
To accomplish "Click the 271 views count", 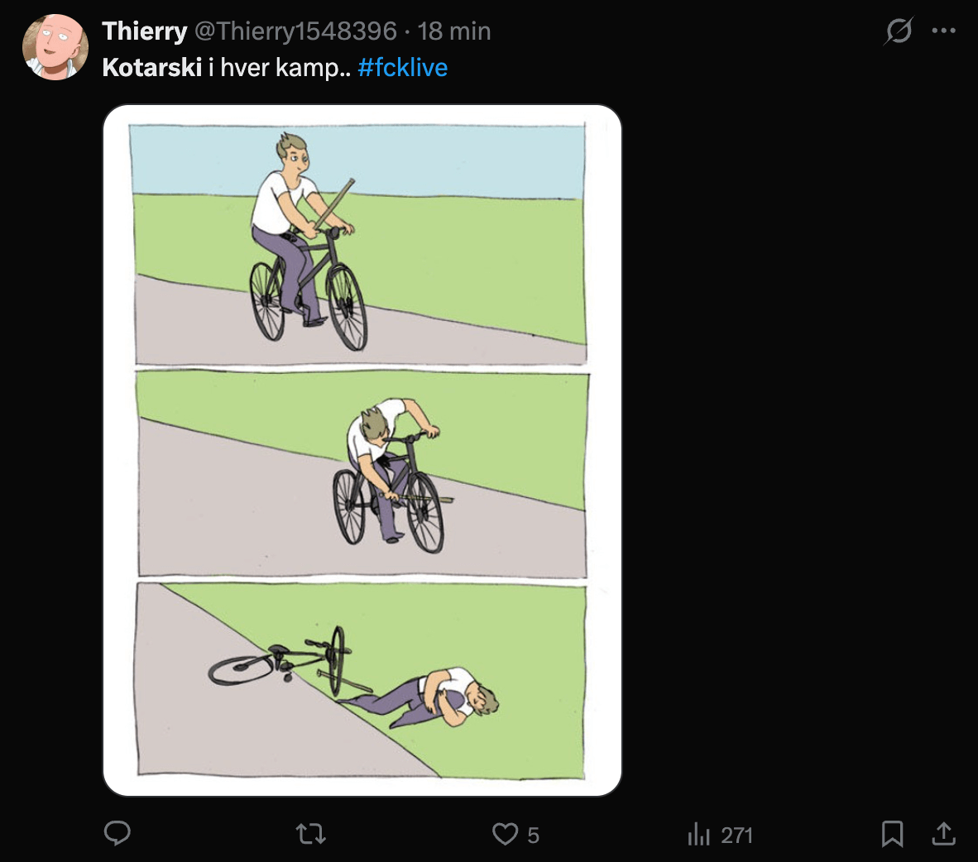I will point(736,836).
